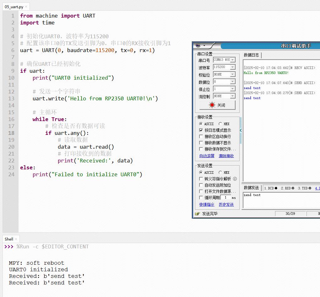Enable 自动发送附加位 checkbox
Screen dimensions: 320x297
click(x=201, y=185)
